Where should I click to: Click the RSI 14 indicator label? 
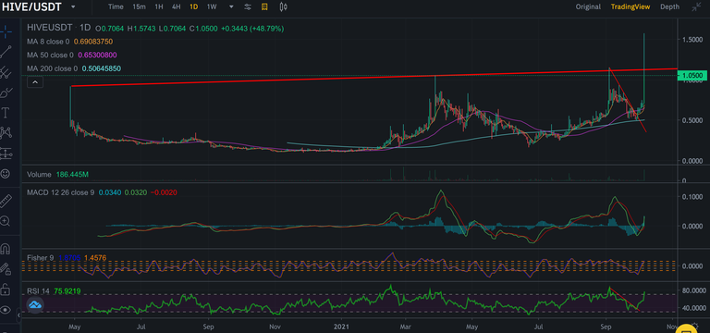[x=39, y=290]
